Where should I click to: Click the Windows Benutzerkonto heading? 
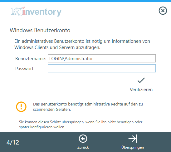[40, 30]
